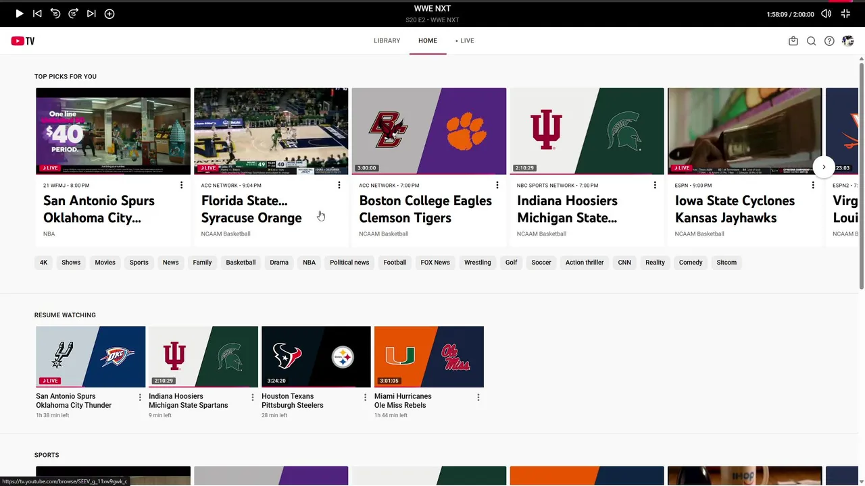Filter by the News chip
The width and height of the screenshot is (865, 486).
pyautogui.click(x=170, y=263)
